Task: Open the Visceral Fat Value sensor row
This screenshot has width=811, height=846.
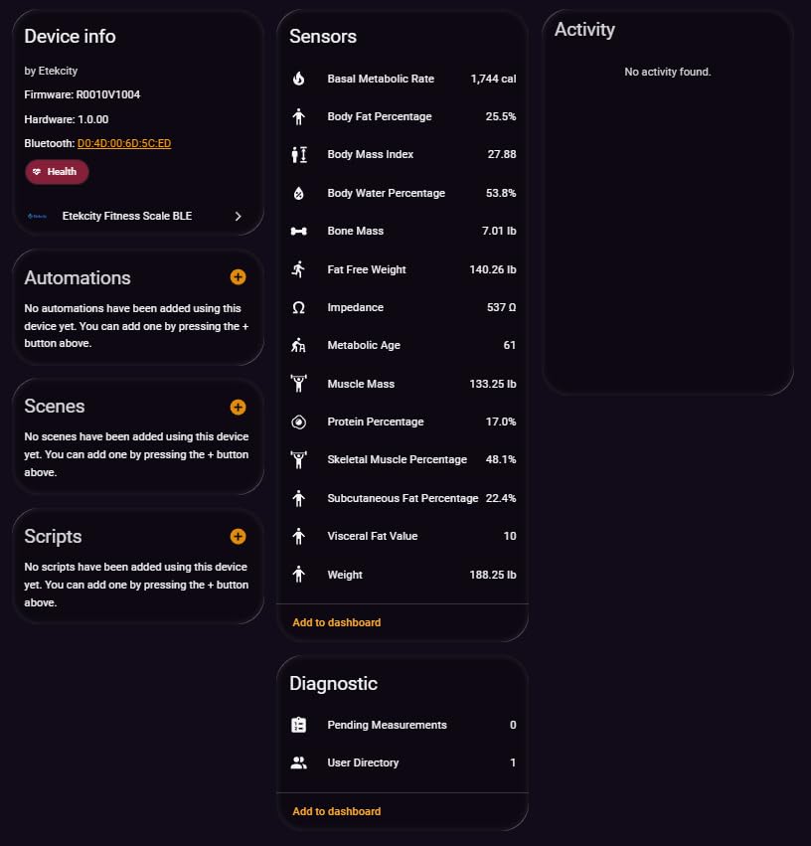Action: [402, 537]
